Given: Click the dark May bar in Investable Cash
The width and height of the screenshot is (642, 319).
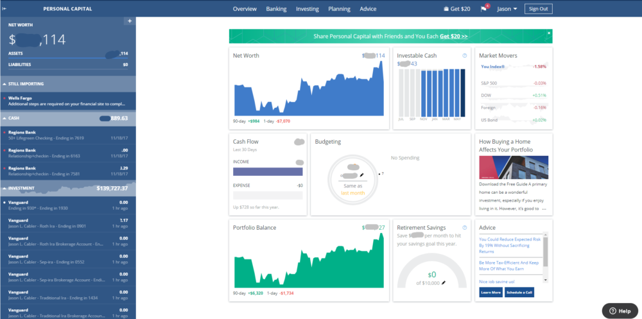Looking at the screenshot, I should 463,93.
